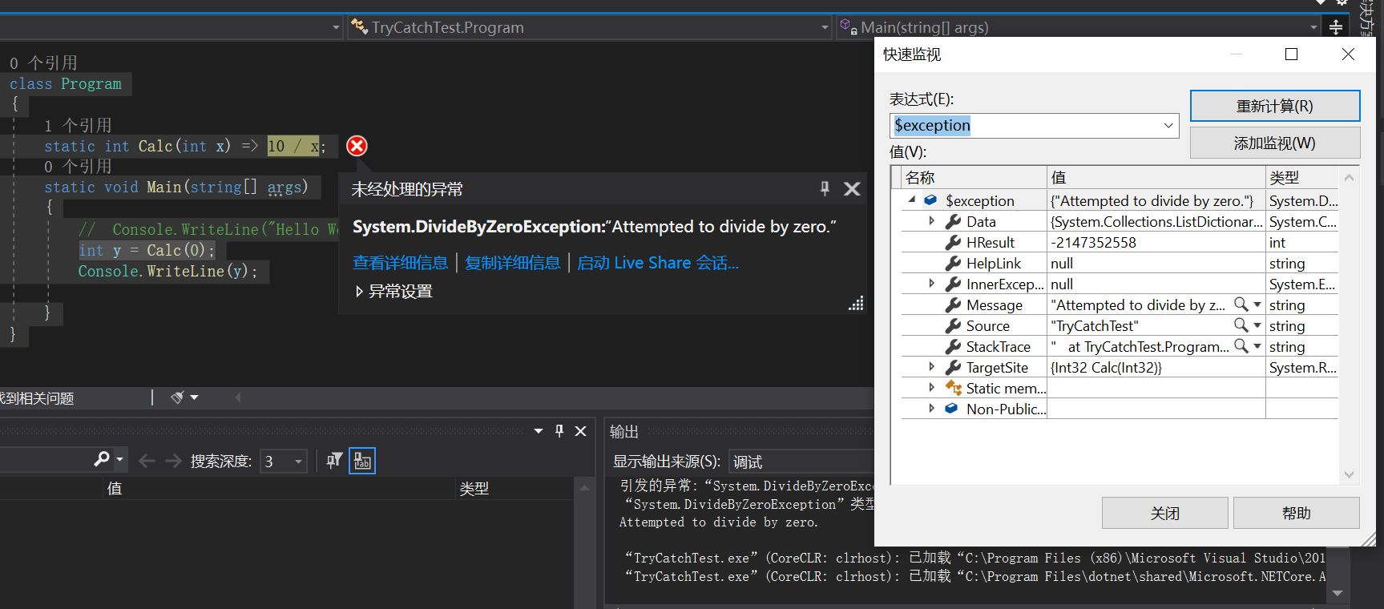Close the unhandled exception popup

(852, 189)
